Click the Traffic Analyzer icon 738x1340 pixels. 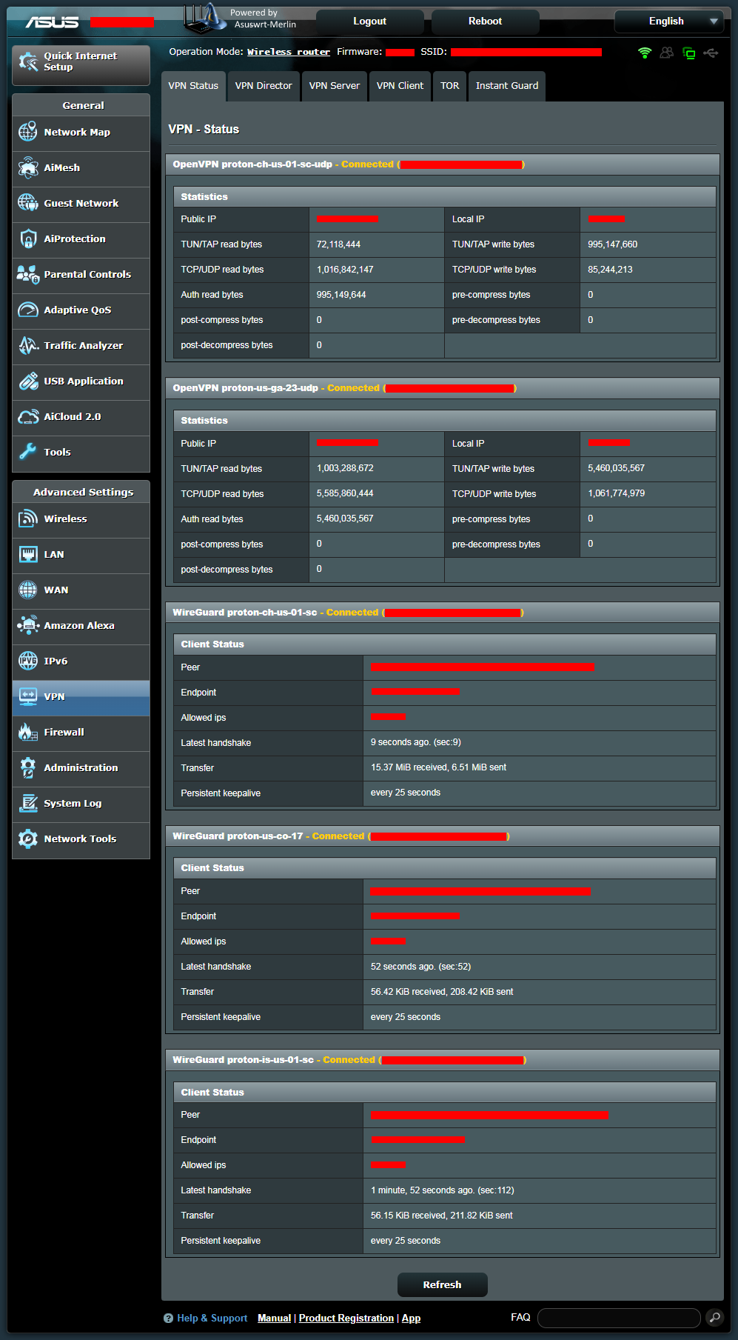pyautogui.click(x=28, y=345)
